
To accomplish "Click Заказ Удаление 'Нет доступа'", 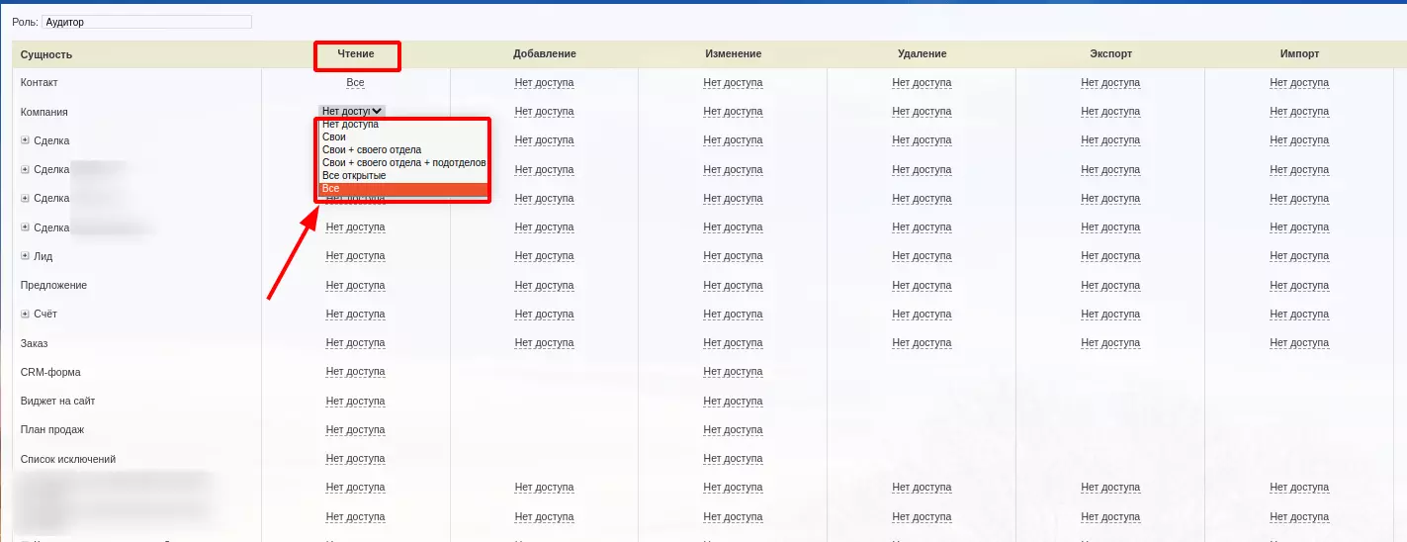I will [922, 343].
